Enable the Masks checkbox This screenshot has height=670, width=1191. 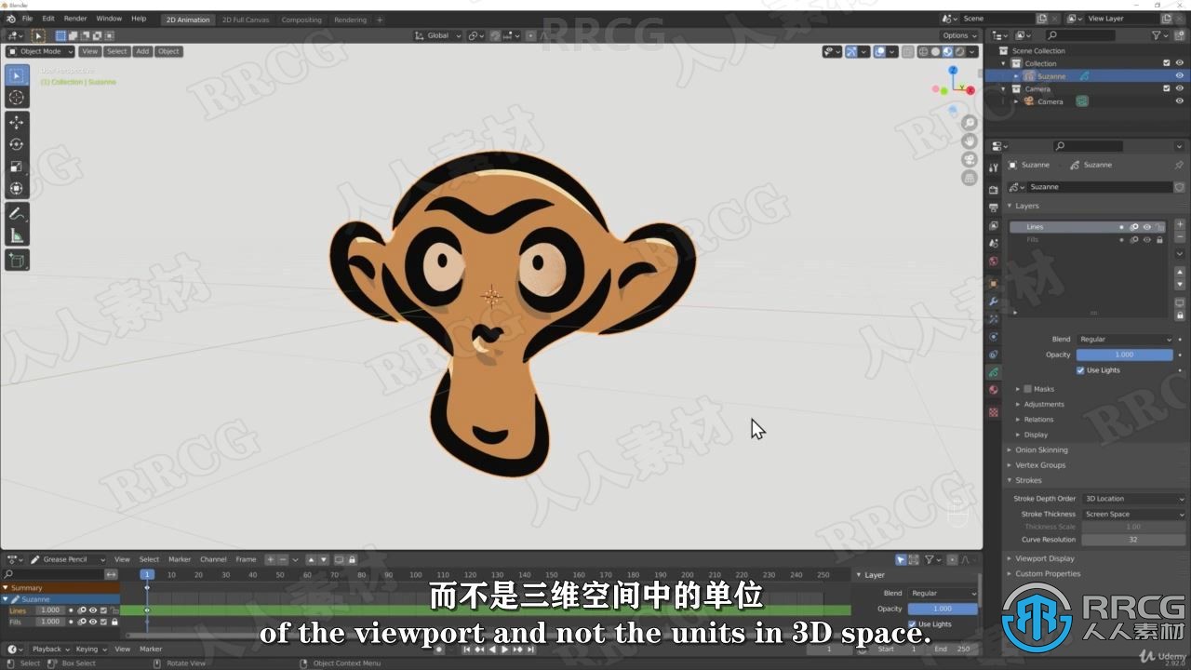point(1027,389)
